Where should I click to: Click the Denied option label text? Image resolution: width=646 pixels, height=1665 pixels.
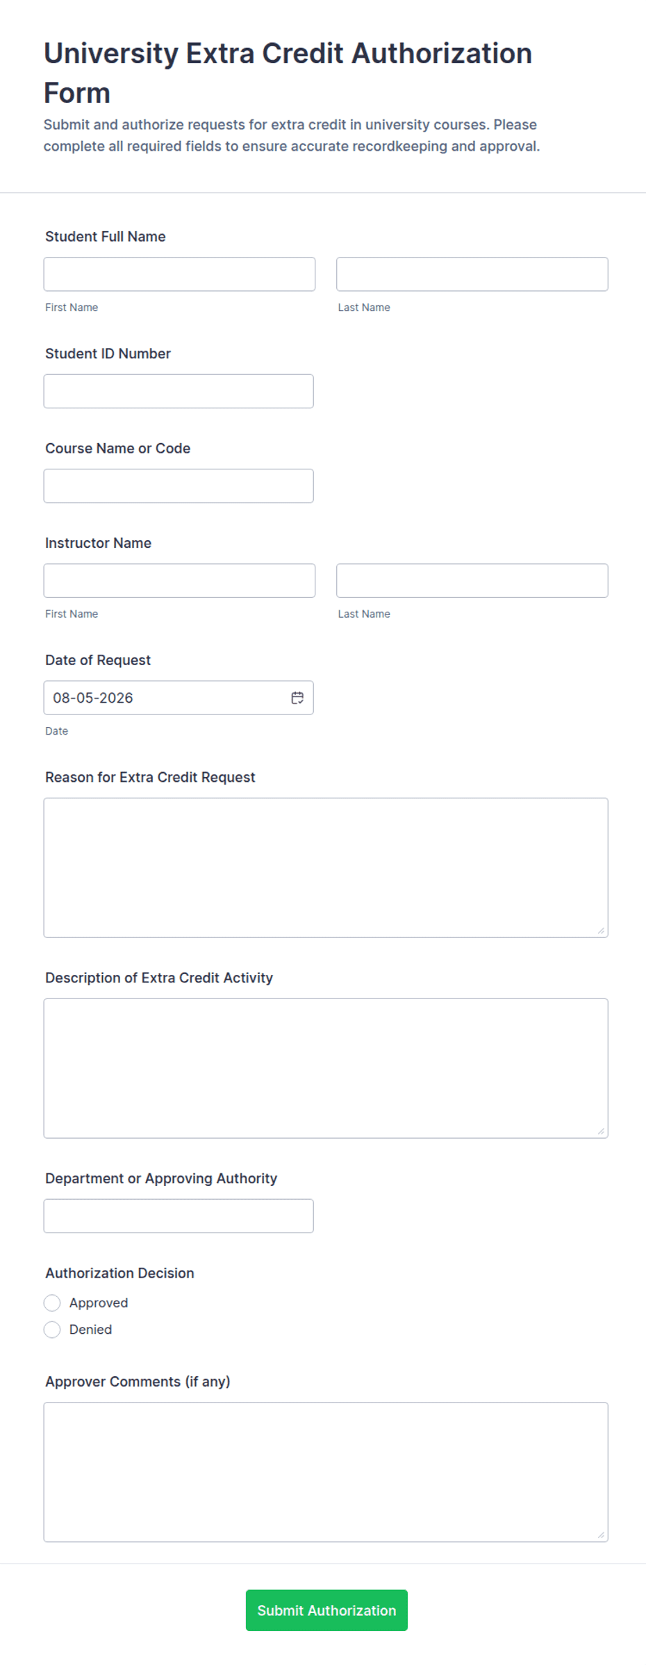coord(90,1329)
